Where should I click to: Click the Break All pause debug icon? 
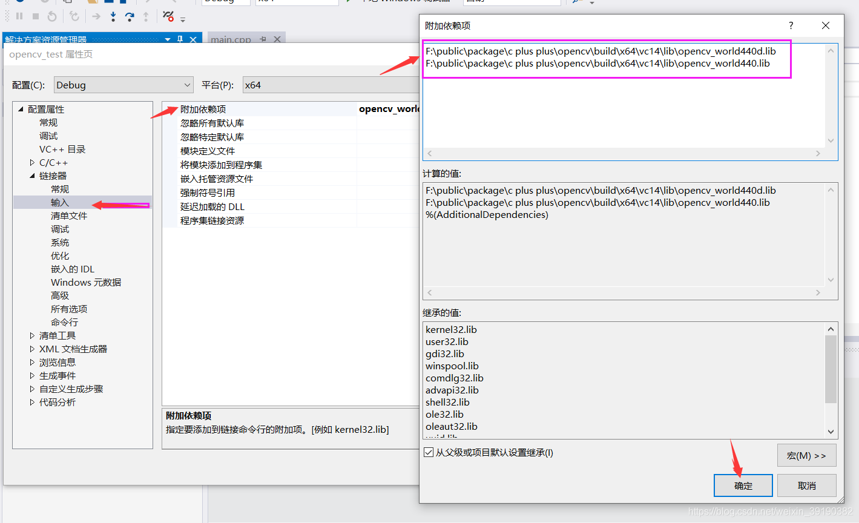tap(19, 16)
